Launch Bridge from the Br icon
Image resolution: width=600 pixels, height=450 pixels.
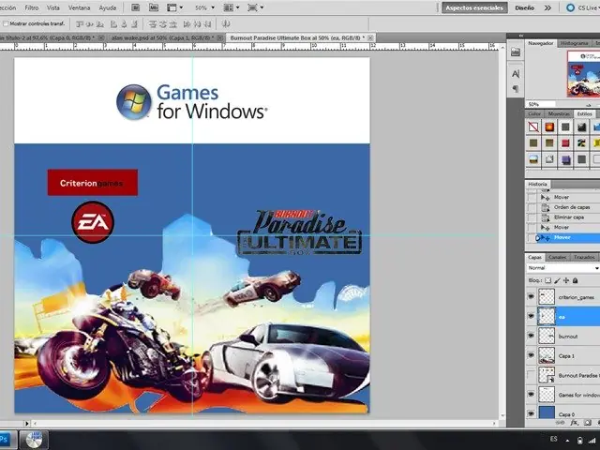[135, 7]
